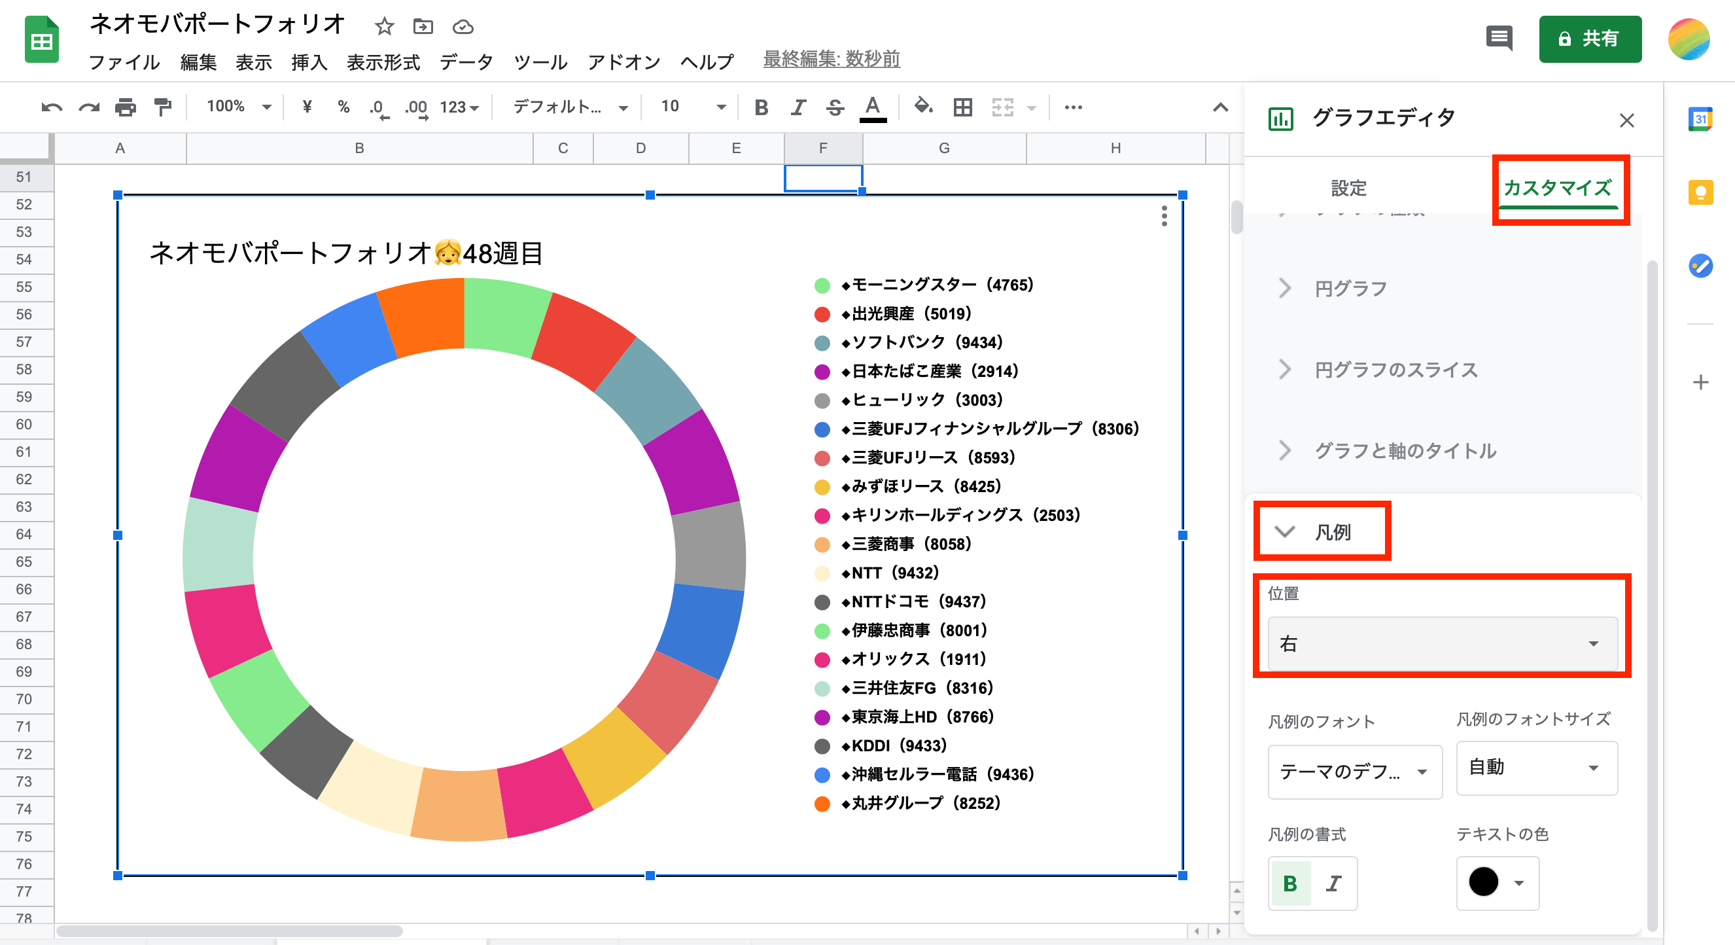1735x945 pixels.
Task: Open the 位置 dropdown showing 右
Action: click(1443, 644)
